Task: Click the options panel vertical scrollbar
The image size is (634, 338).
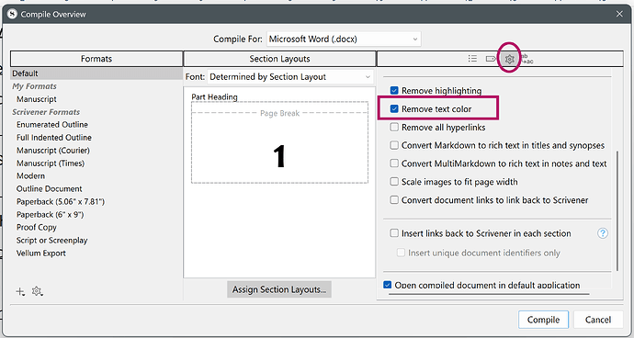Action: 617,210
